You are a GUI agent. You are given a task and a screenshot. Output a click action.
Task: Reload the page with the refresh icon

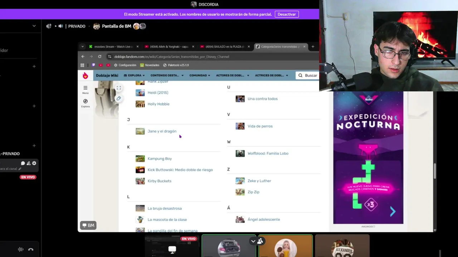click(99, 56)
